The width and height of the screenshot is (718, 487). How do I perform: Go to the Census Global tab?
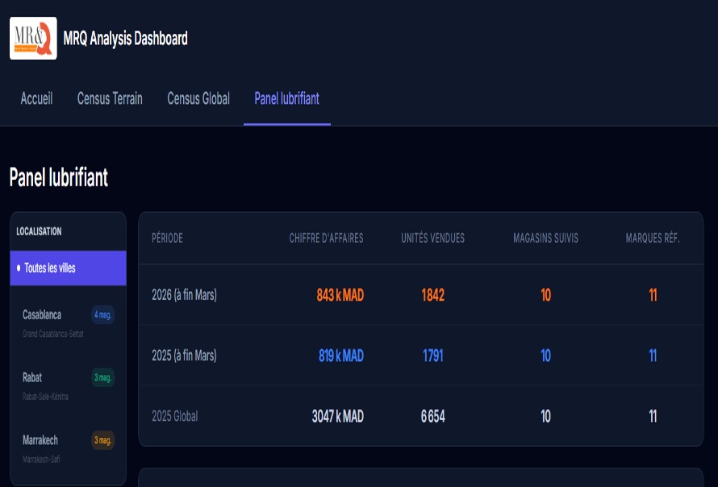click(x=198, y=98)
